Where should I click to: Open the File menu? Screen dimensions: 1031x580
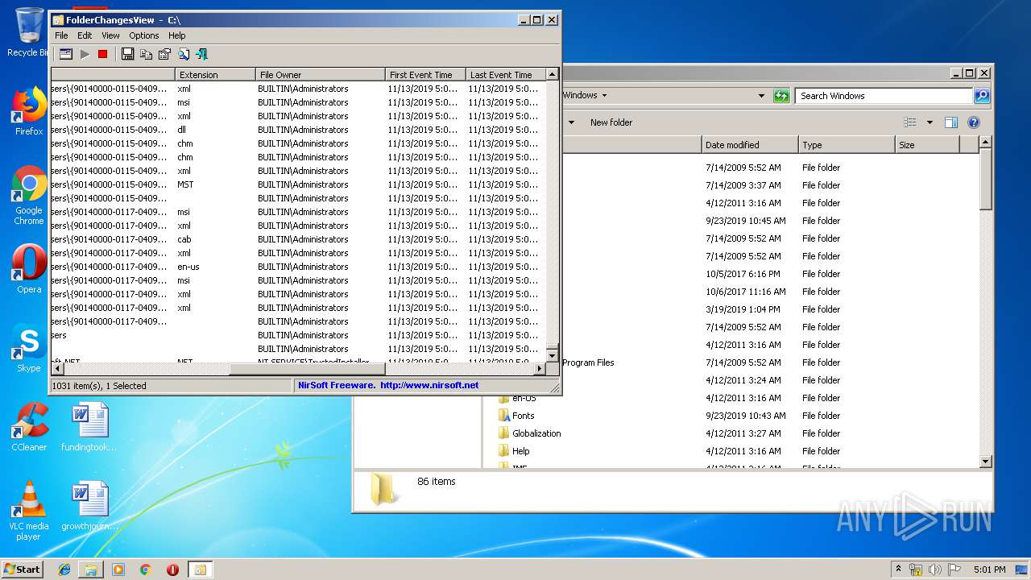tap(61, 35)
